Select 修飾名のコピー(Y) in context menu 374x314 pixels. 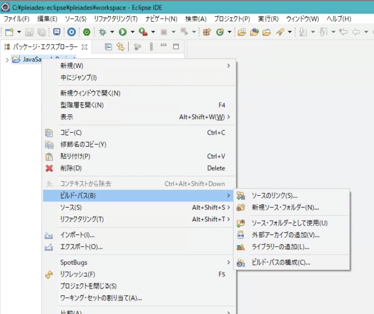click(139, 144)
